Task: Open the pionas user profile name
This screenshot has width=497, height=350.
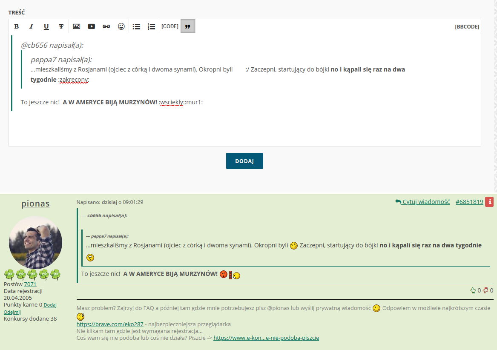Action: [x=35, y=204]
